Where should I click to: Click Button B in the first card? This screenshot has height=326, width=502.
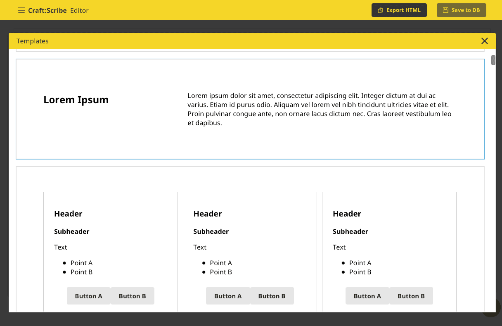click(x=132, y=296)
